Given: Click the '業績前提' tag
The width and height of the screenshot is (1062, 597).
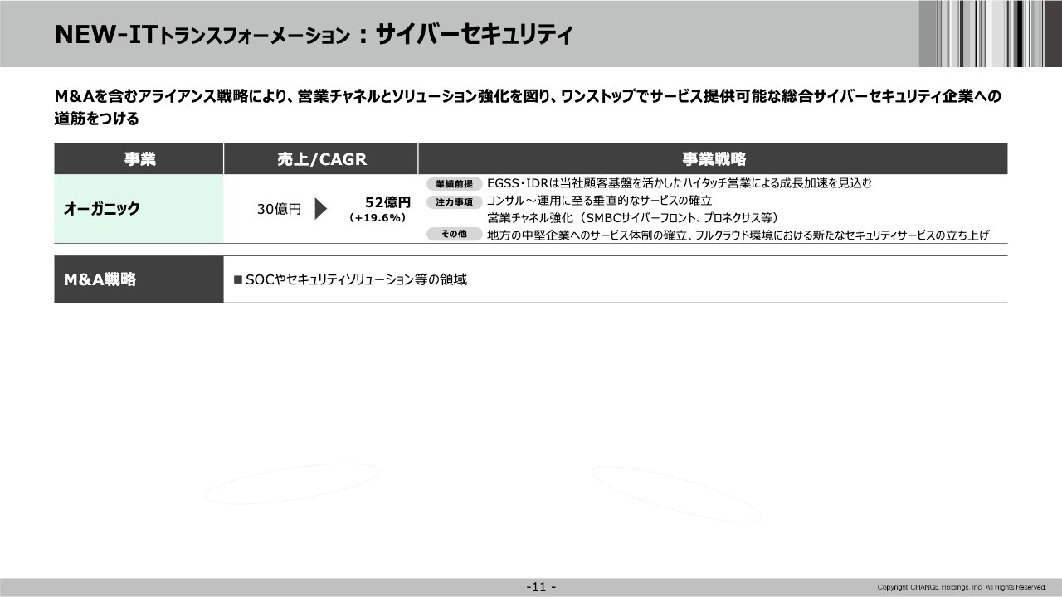Looking at the screenshot, I should 454,184.
